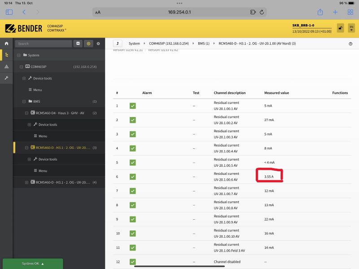Open the extensions icon in address bar
359x269 pixels.
point(253,12)
